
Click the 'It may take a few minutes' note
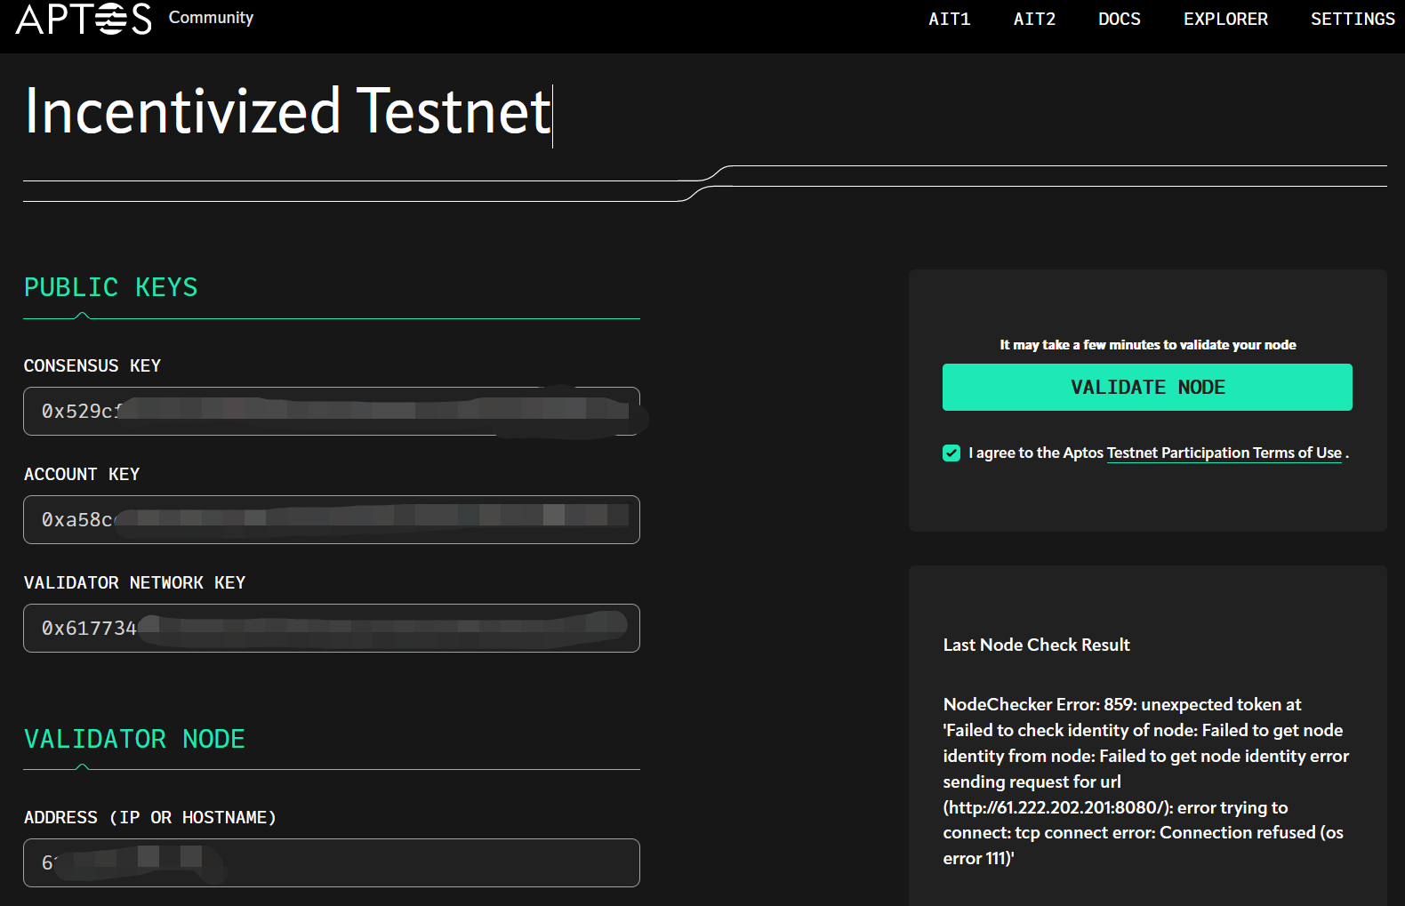pos(1147,345)
